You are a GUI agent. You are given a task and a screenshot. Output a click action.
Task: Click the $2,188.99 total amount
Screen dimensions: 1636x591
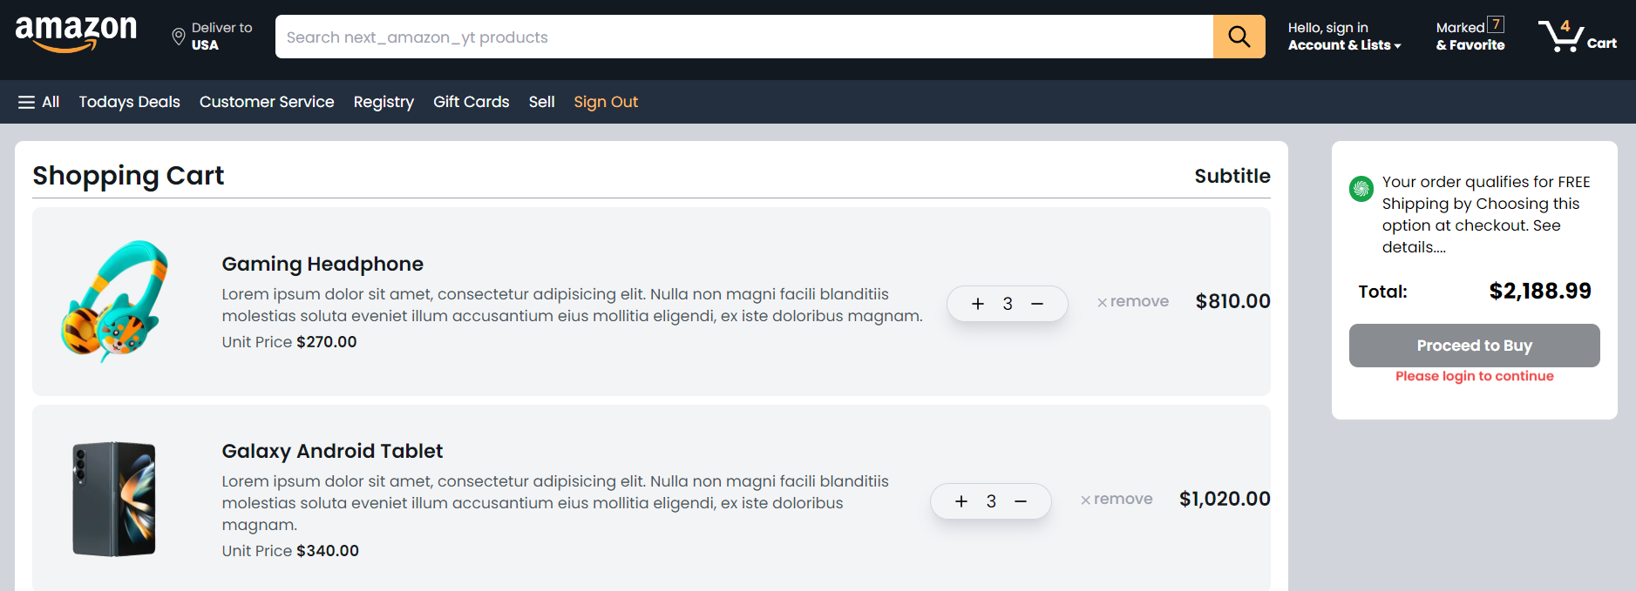coord(1540,291)
